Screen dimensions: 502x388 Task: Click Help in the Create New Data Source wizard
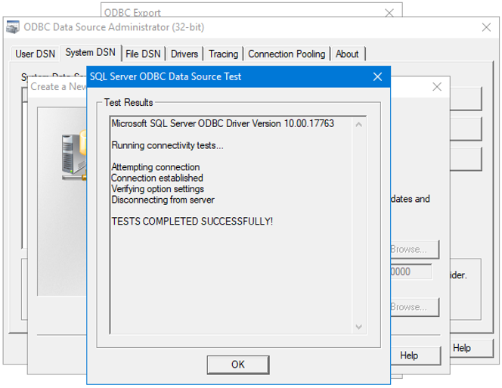415,355
